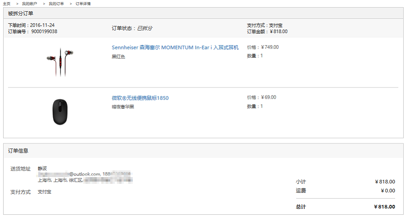The width and height of the screenshot is (405, 217).
Task: Click the 被拆分订单 section header
Action: click(21, 13)
